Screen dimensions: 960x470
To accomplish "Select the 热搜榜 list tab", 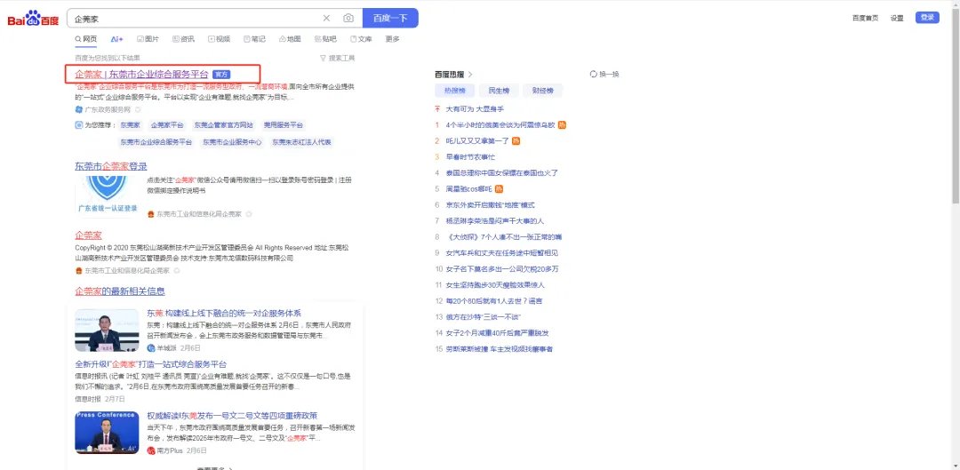I will tap(454, 91).
